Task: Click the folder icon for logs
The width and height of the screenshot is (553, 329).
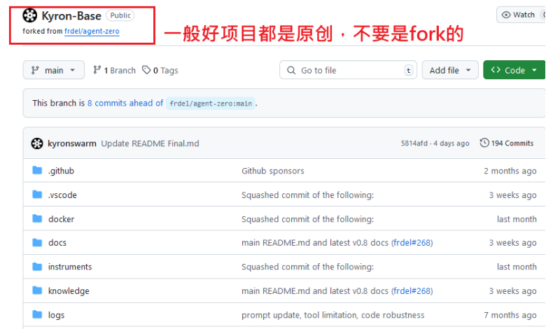Action: click(37, 314)
